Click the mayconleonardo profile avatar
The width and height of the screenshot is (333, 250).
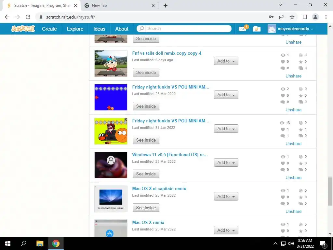point(272,29)
